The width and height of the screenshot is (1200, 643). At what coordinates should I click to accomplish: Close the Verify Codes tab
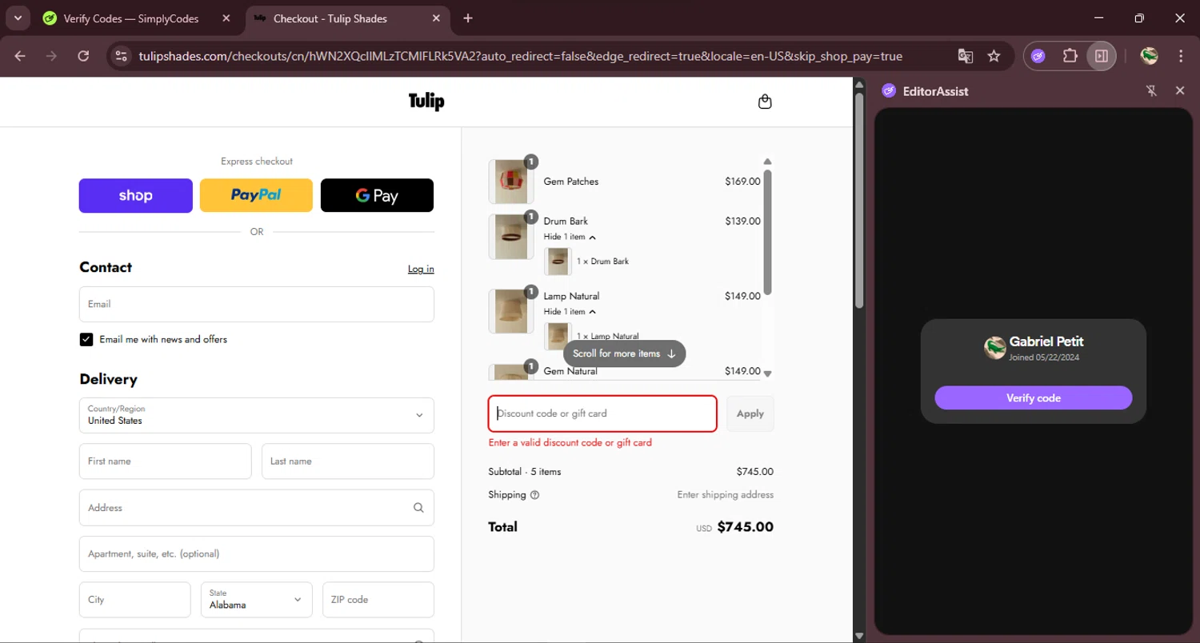point(227,18)
